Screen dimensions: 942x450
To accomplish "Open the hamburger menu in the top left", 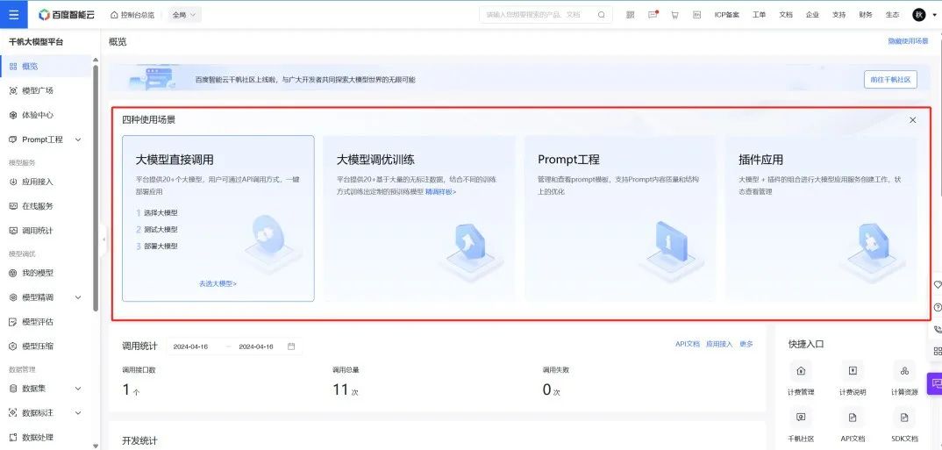I will (x=14, y=14).
